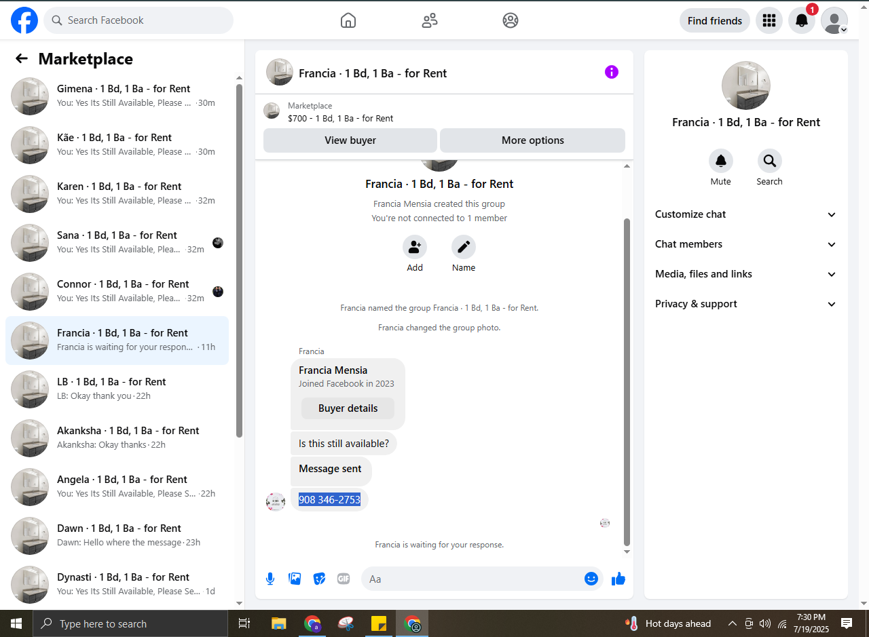869x637 pixels.
Task: Open the Home feed icon
Action: pos(348,20)
